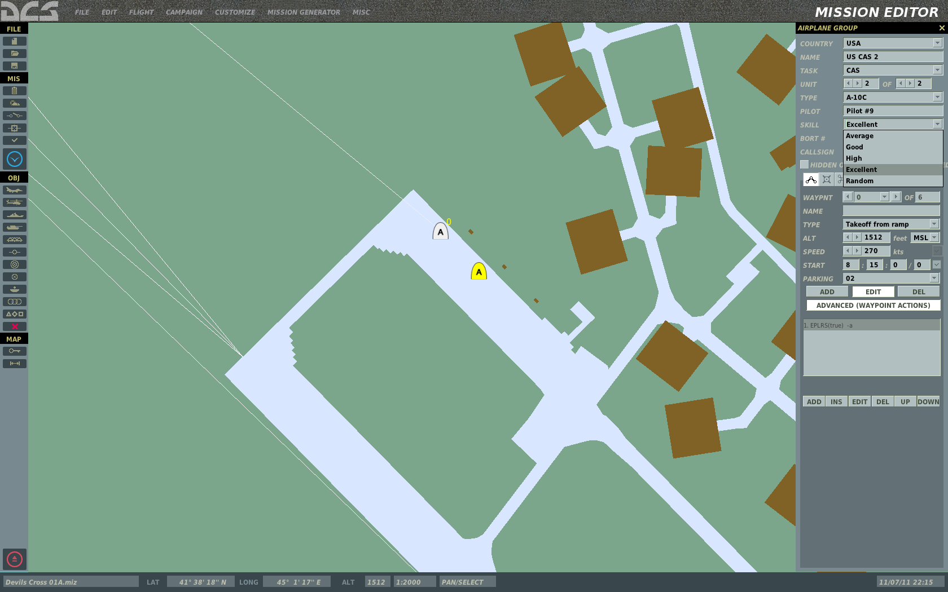The image size is (948, 592).
Task: Open the Campaign menu
Action: coord(184,12)
